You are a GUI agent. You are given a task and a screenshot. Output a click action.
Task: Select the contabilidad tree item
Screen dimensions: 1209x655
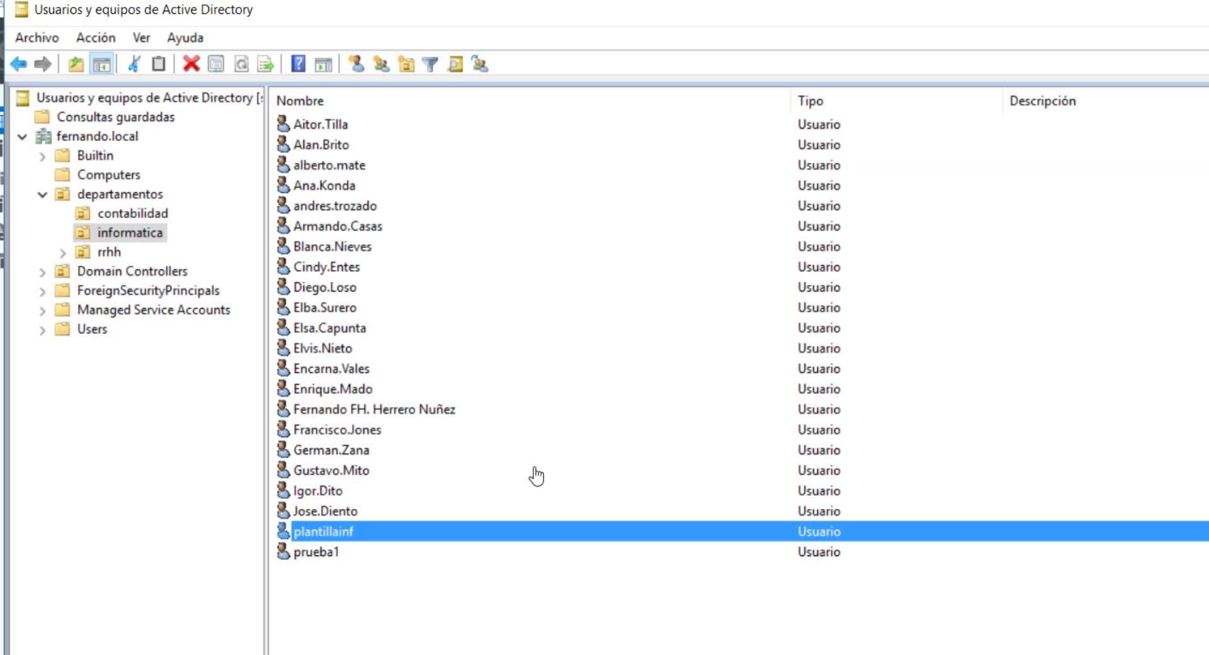coord(132,214)
